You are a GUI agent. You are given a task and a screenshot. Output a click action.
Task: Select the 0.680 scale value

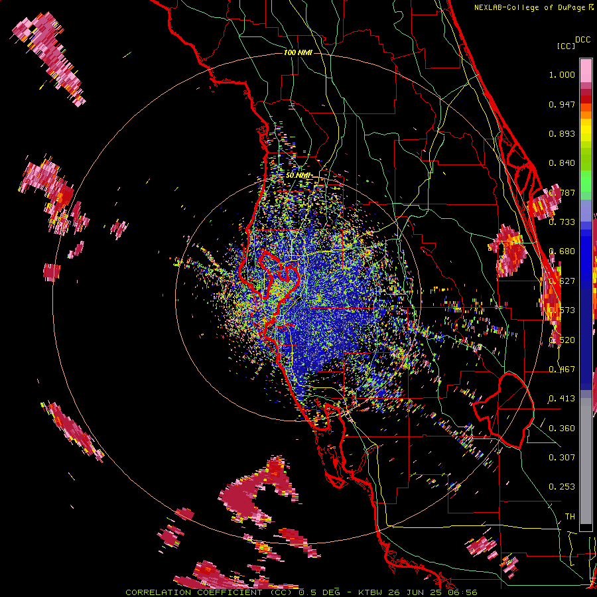point(562,251)
